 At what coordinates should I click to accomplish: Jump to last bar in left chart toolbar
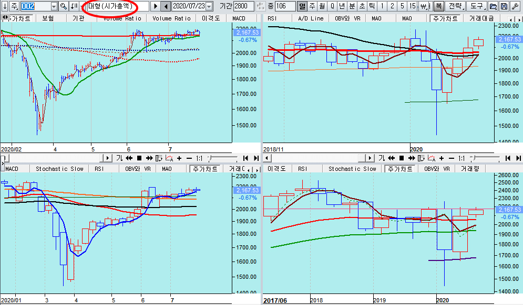[256, 158]
